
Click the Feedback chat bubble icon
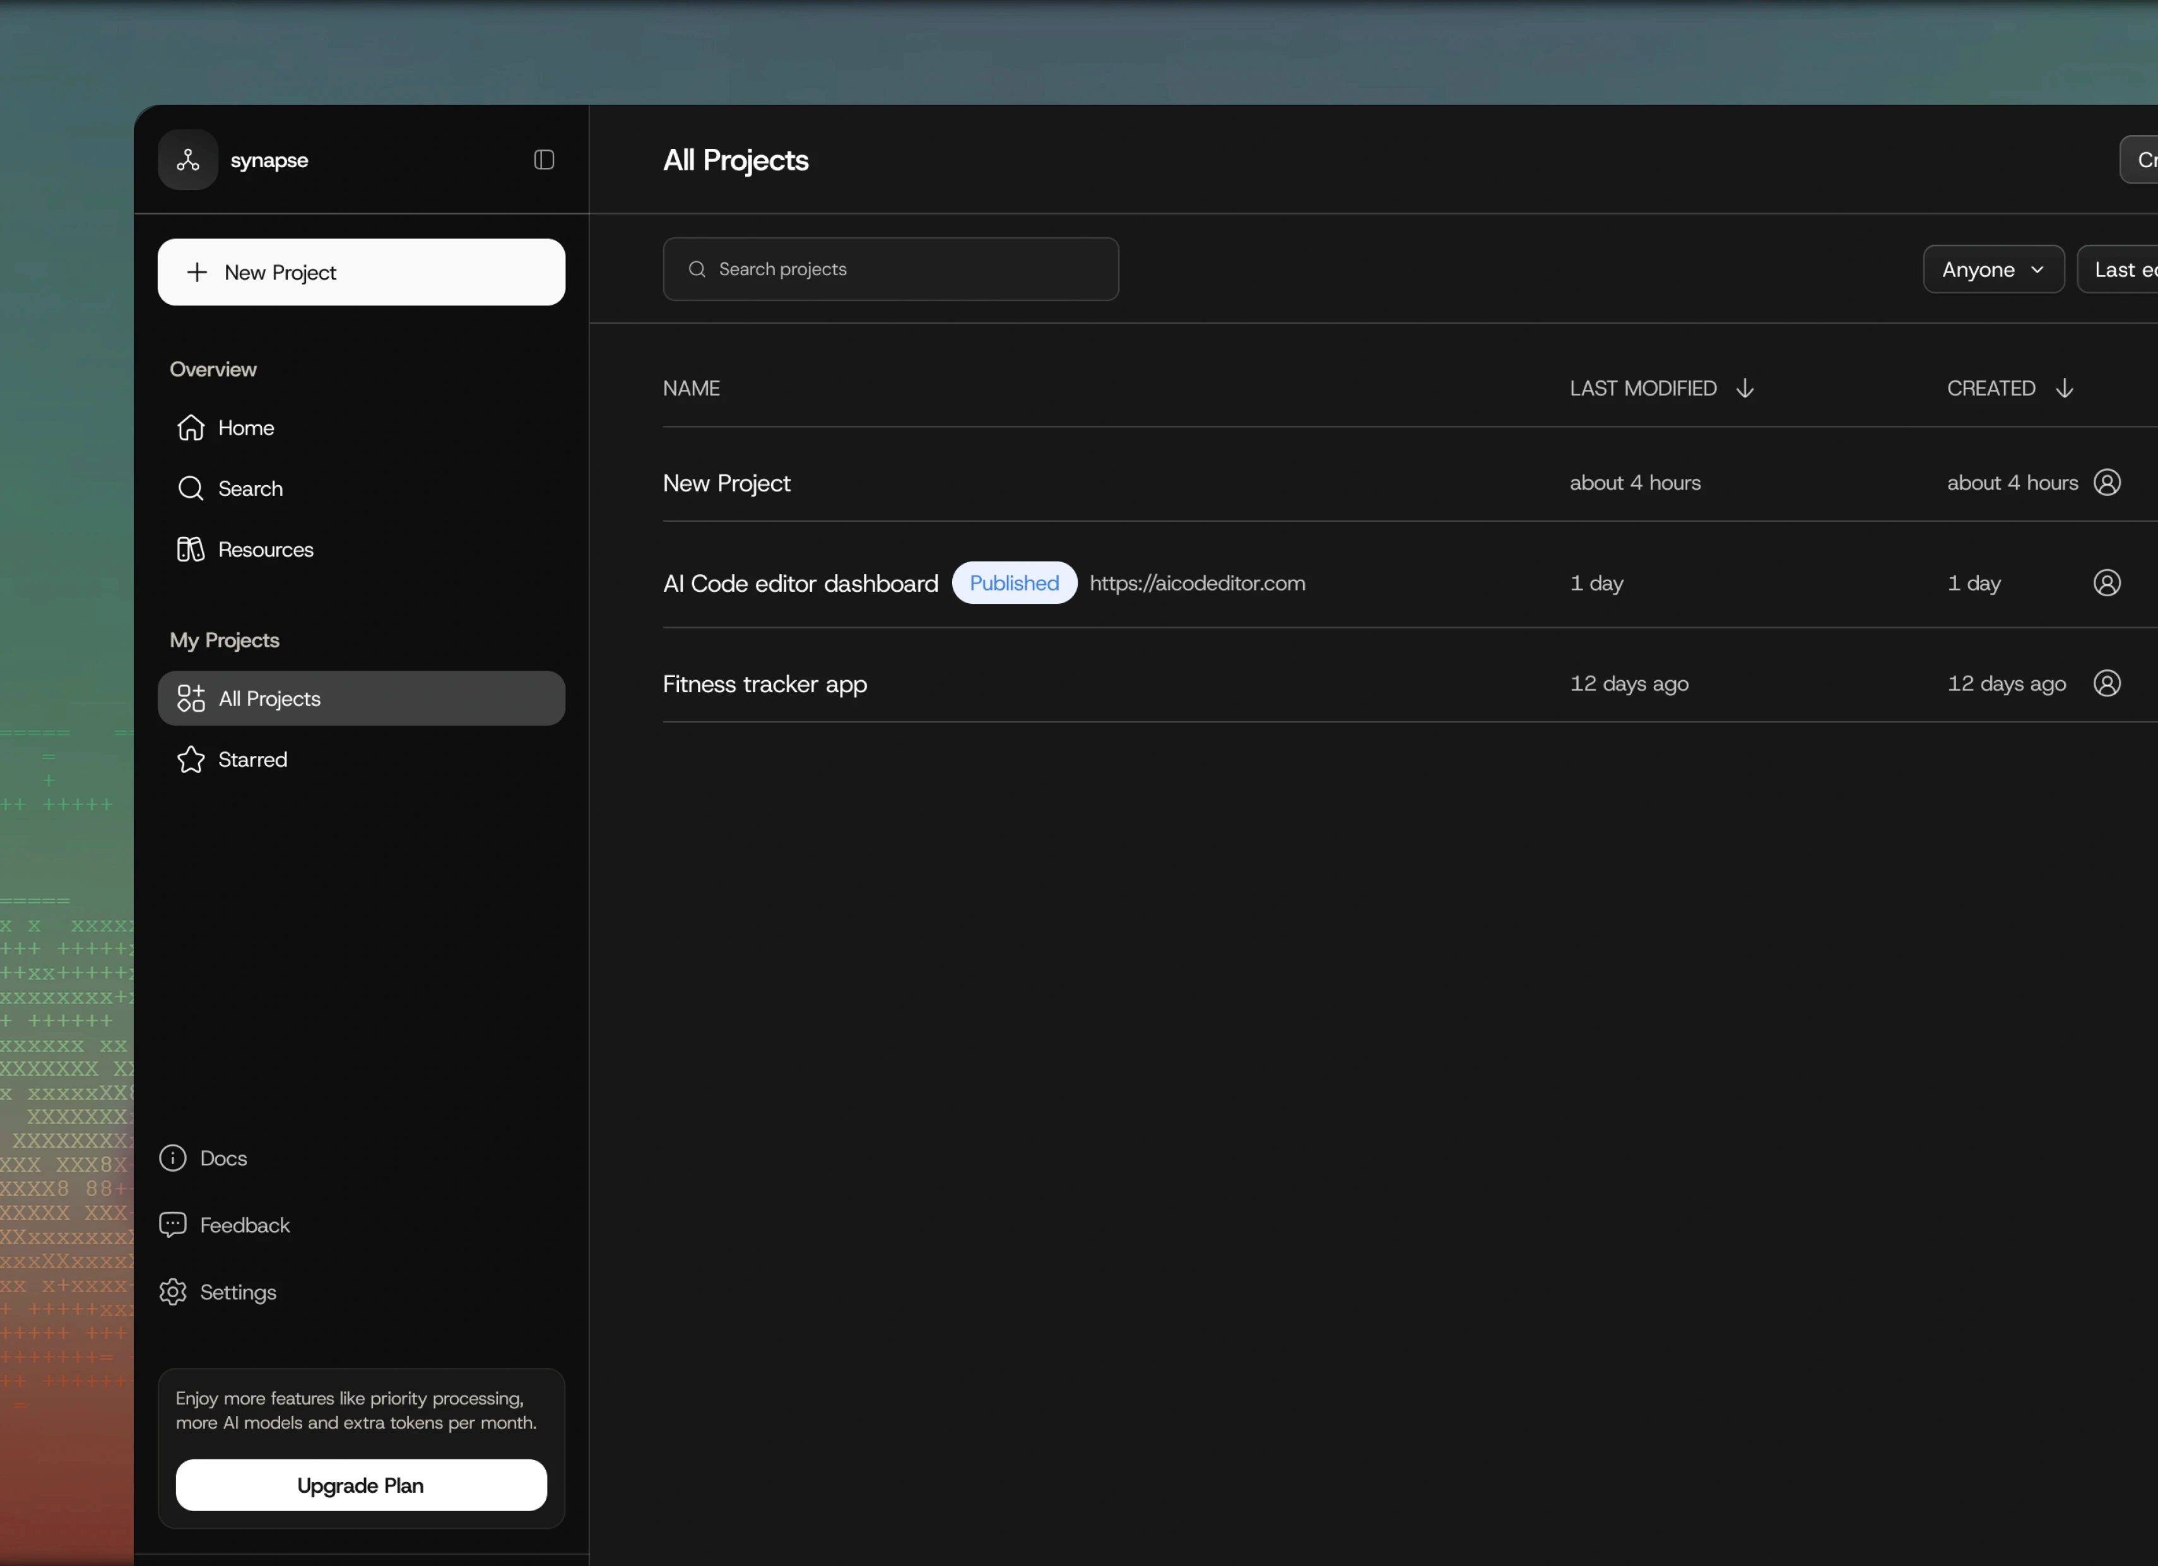click(173, 1225)
